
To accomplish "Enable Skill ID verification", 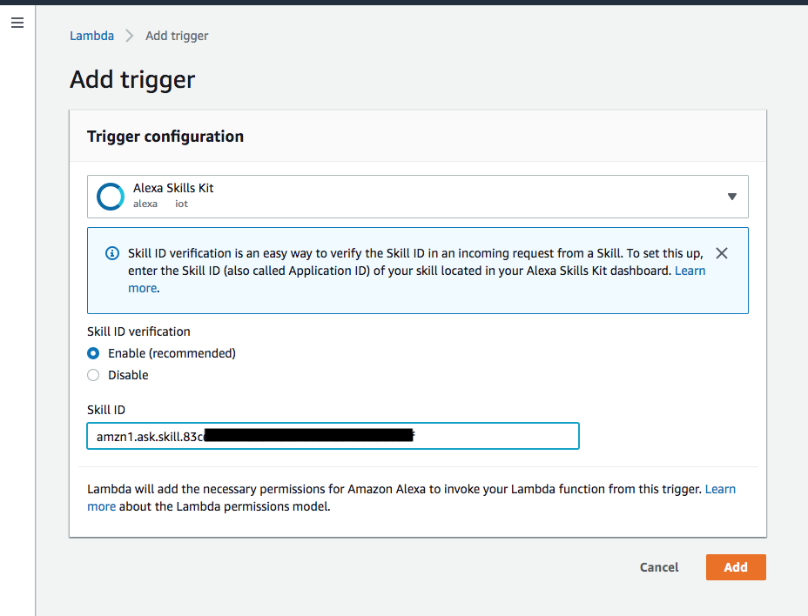I will tap(93, 353).
